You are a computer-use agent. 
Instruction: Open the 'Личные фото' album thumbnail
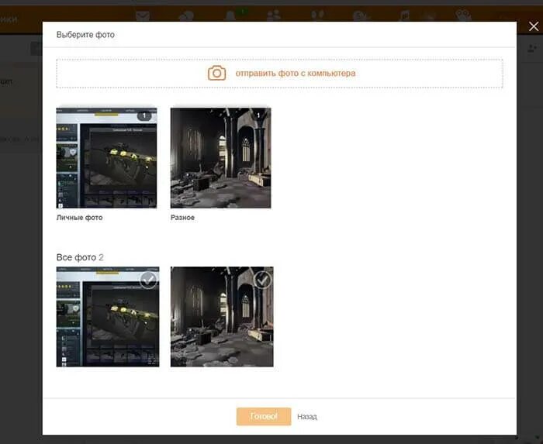coord(107,158)
